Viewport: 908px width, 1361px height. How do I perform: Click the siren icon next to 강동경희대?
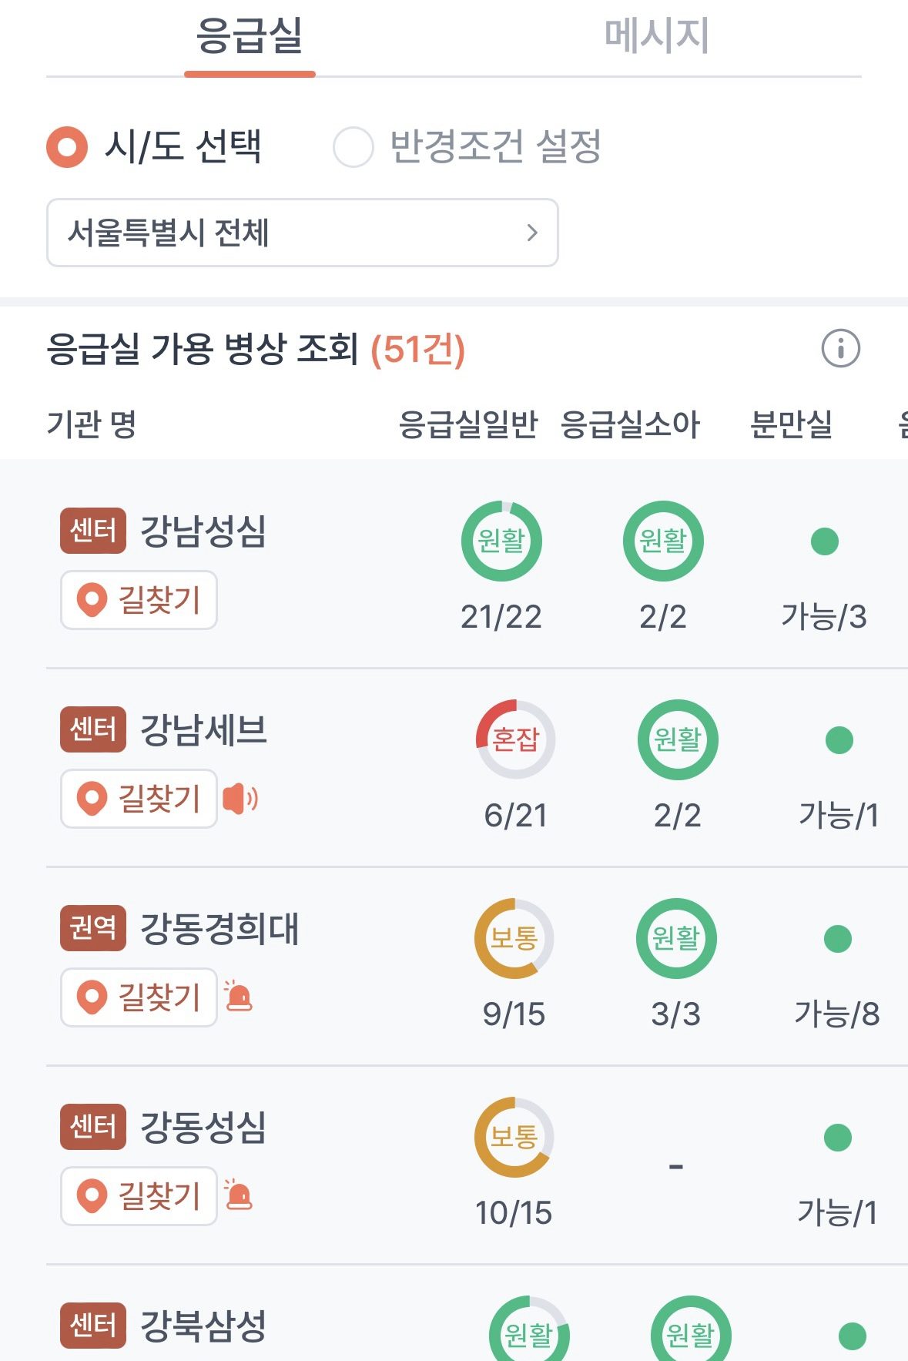[239, 996]
